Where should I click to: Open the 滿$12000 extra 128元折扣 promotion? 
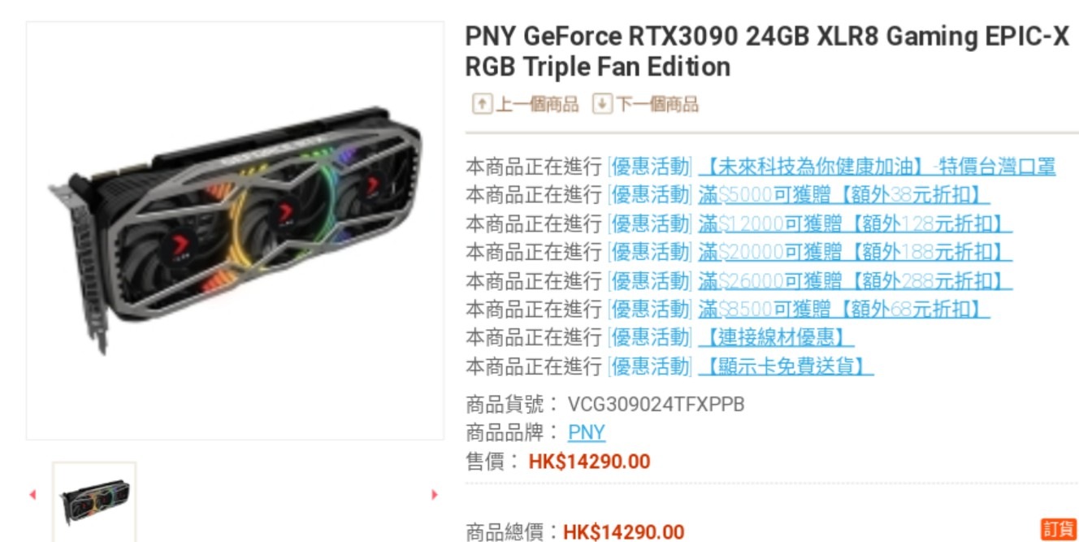pyautogui.click(x=855, y=223)
